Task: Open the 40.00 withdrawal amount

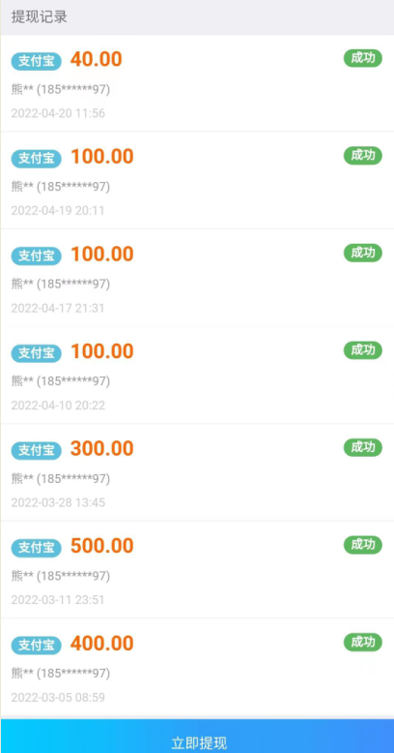Action: tap(97, 60)
